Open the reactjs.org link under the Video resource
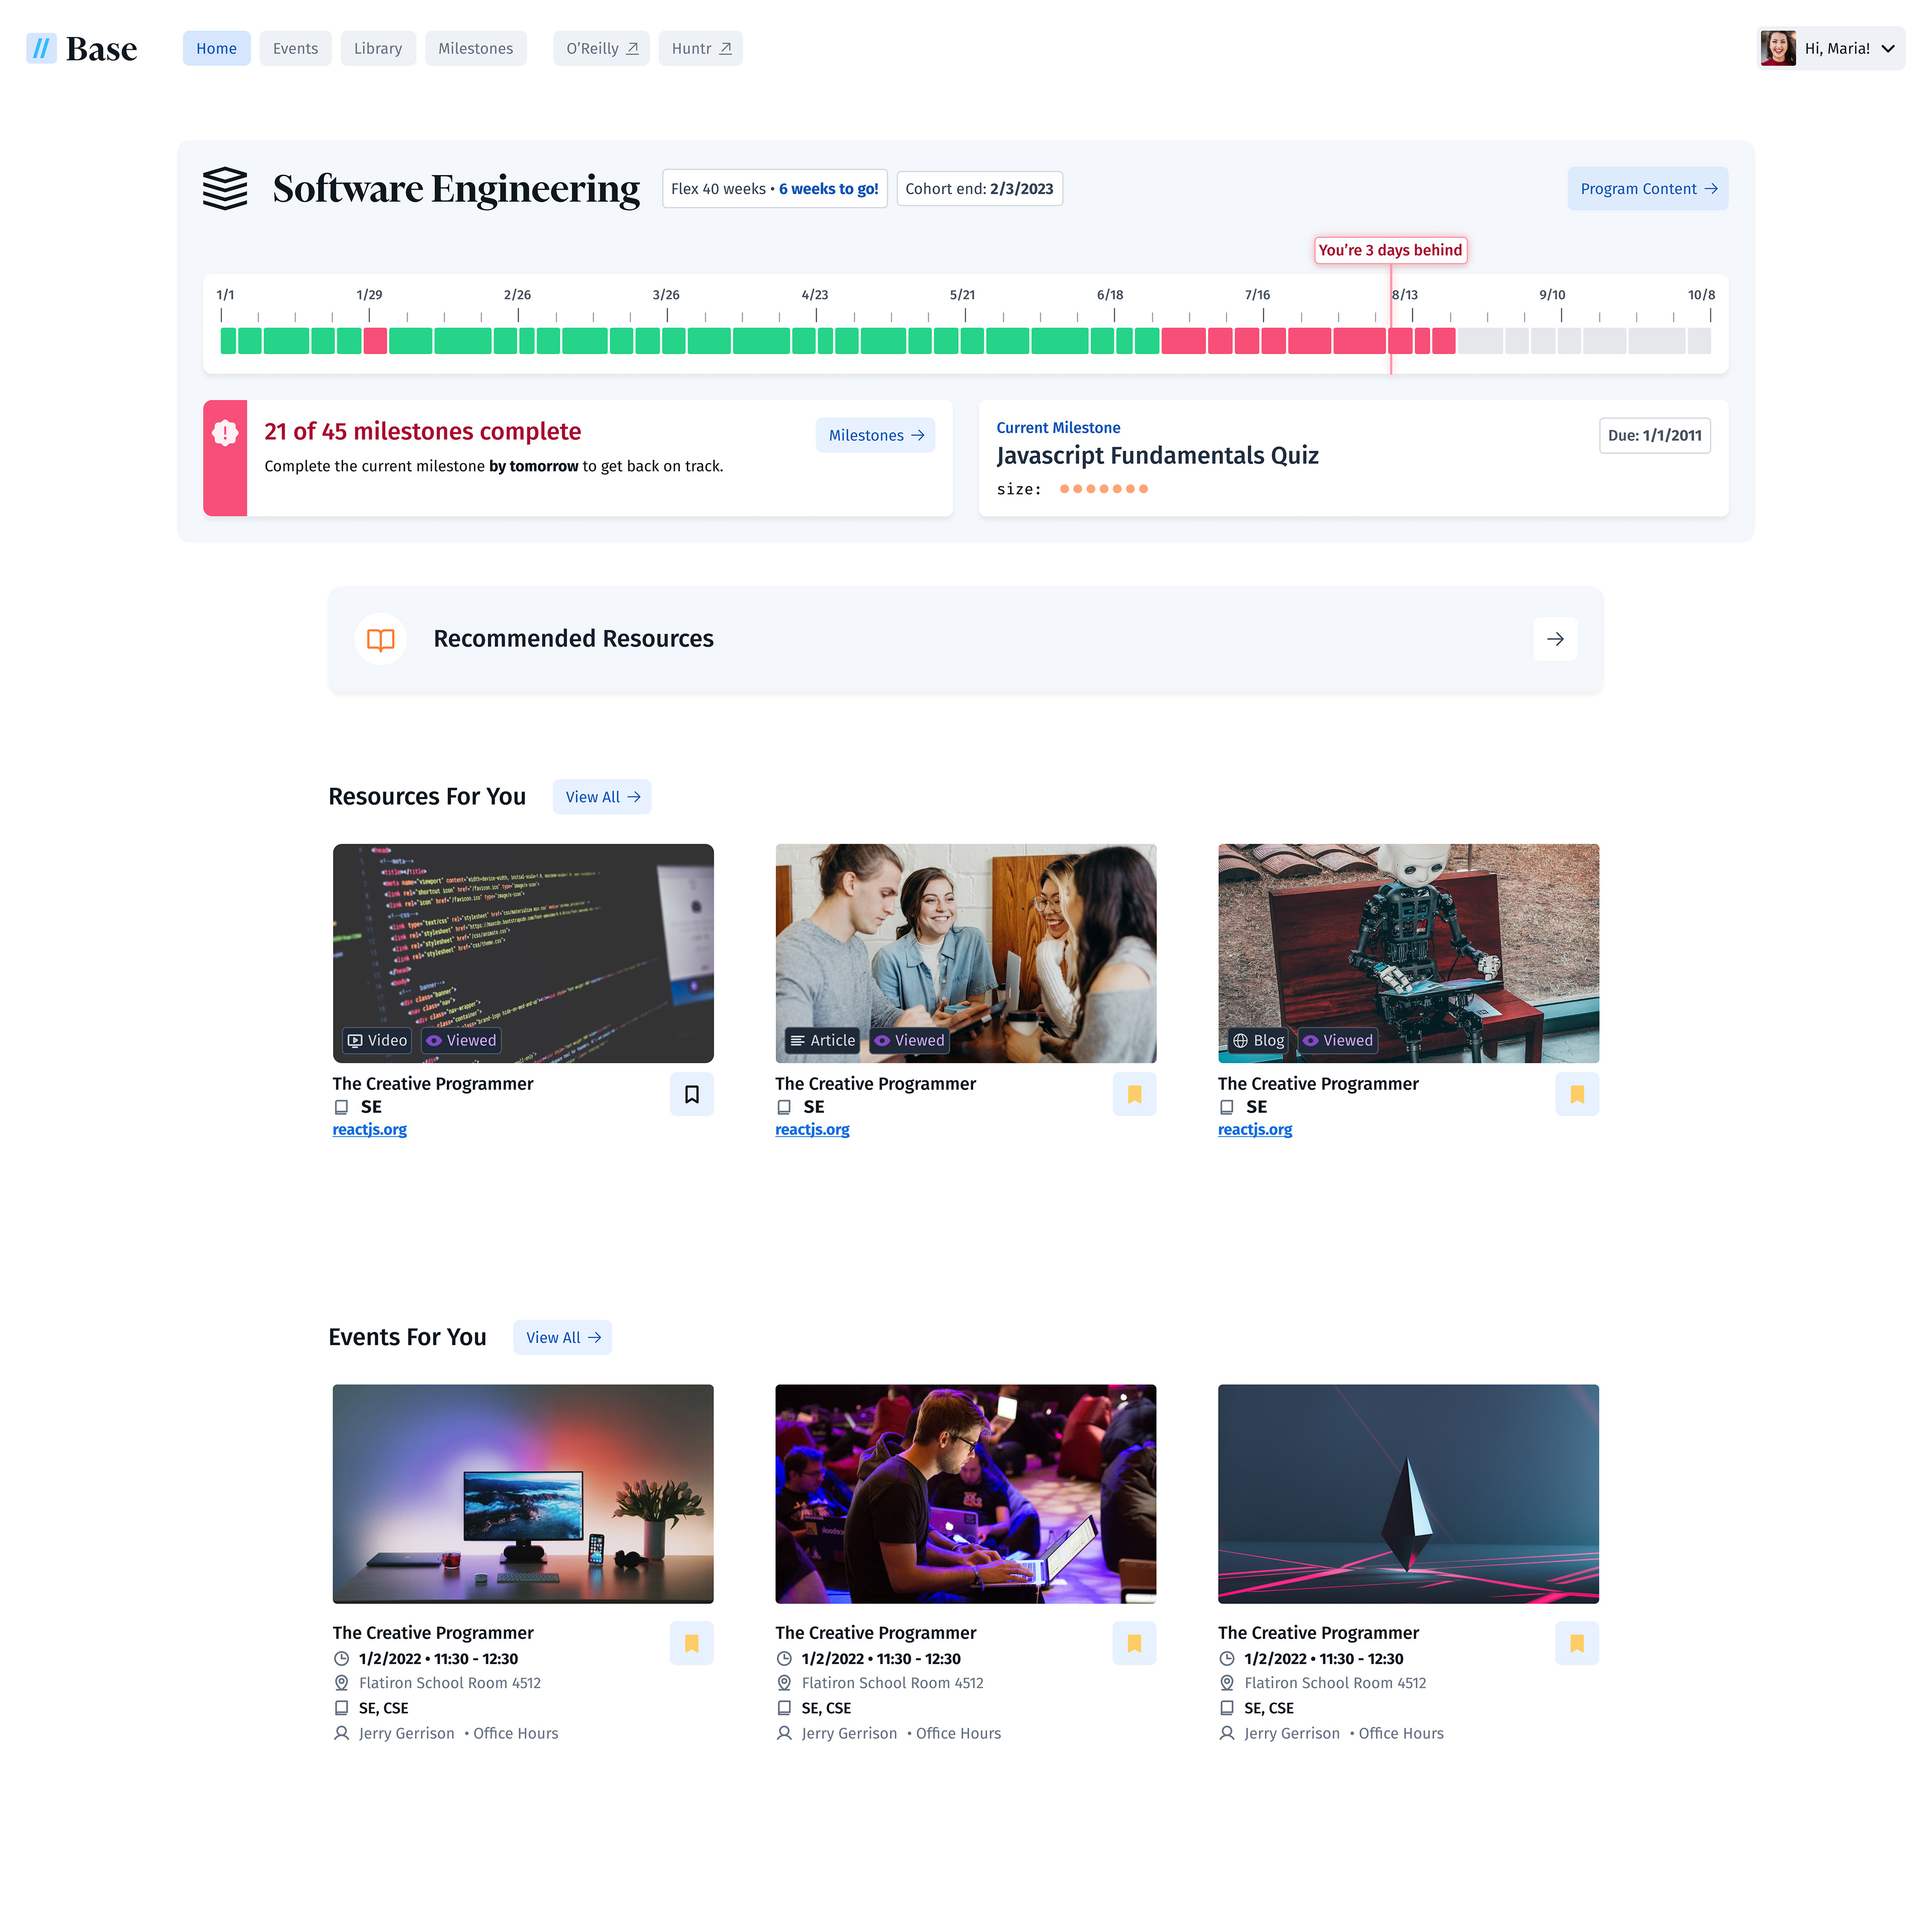This screenshot has width=1932, height=1915. [x=370, y=1129]
